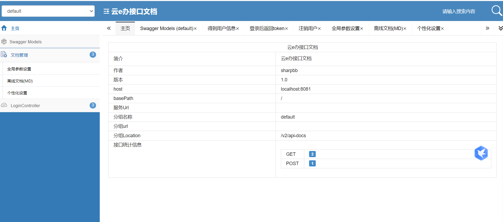Click the POST count badge 1
Screen dimensions: 503x222
coord(312,164)
